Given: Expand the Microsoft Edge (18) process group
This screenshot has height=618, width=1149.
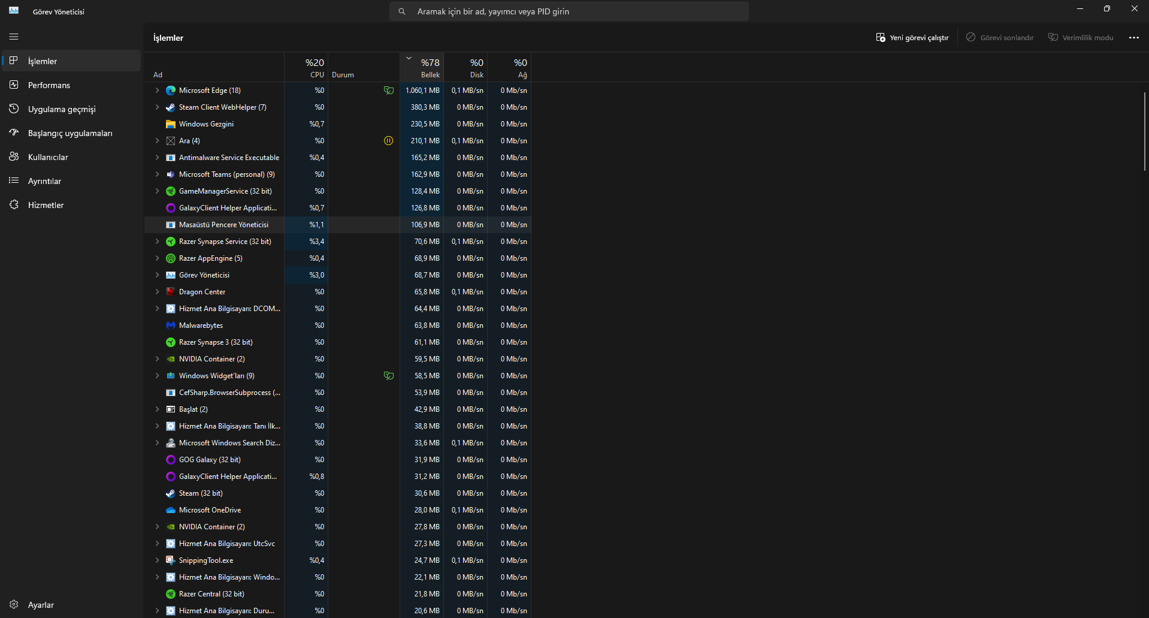Looking at the screenshot, I should (x=157, y=91).
